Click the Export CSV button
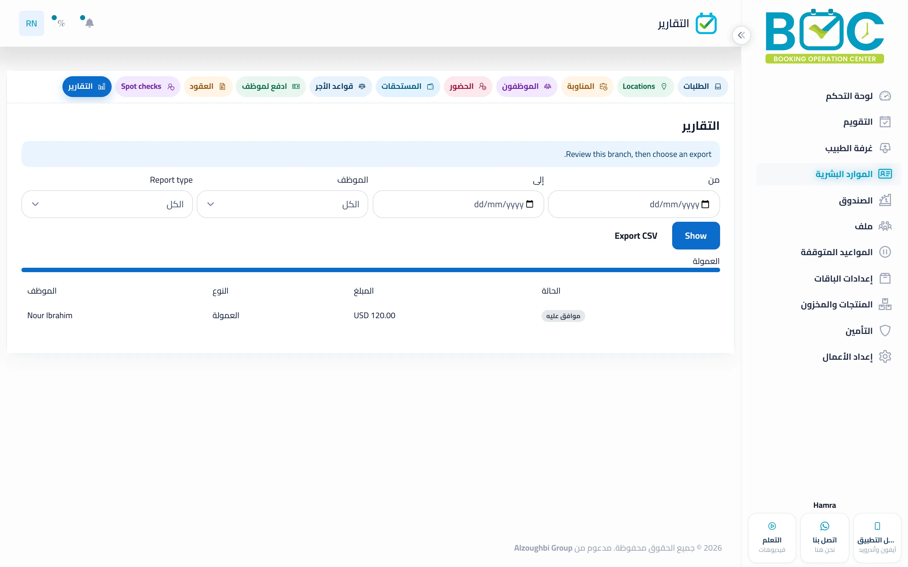 point(636,236)
